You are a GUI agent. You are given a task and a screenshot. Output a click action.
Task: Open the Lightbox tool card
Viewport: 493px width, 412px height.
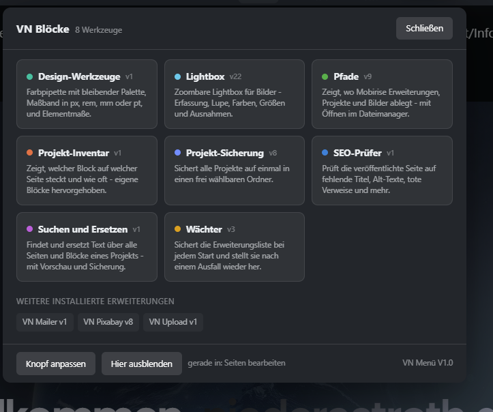click(x=235, y=94)
